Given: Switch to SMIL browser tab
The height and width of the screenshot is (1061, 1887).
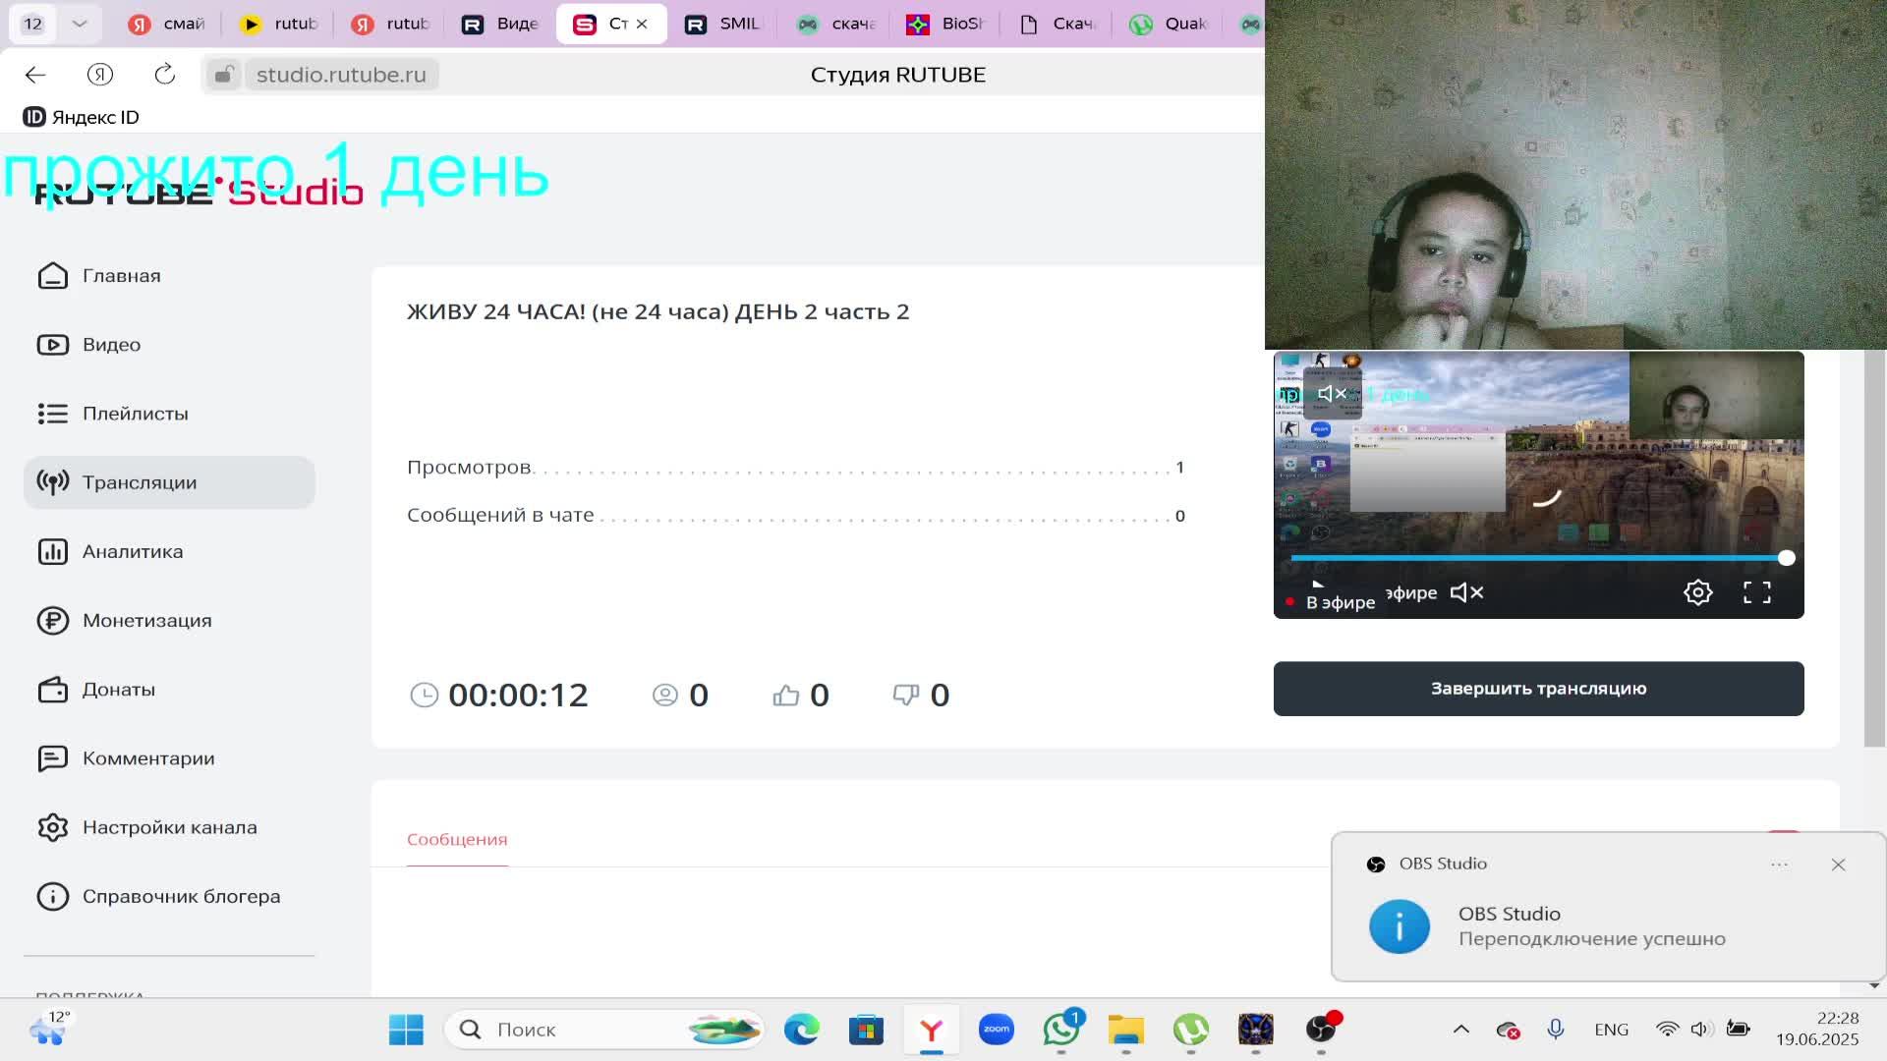Looking at the screenshot, I should (x=723, y=24).
